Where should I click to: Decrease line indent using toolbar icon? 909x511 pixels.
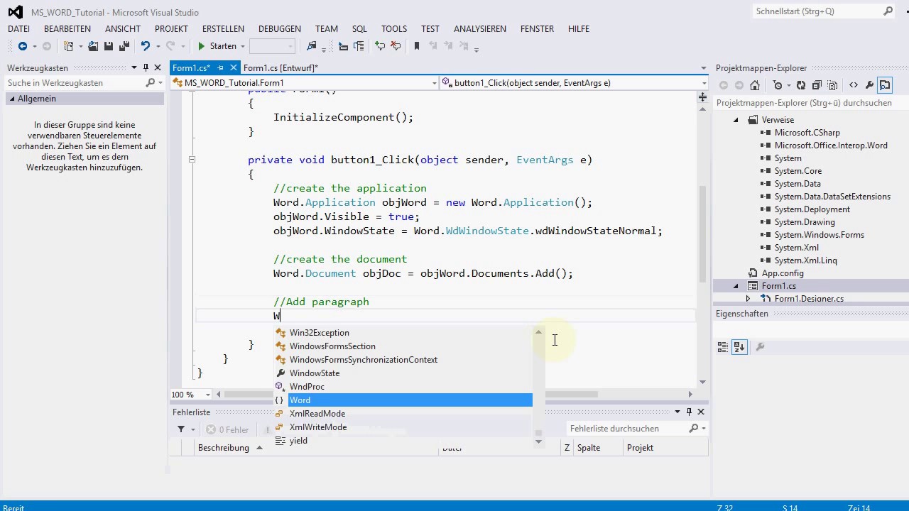click(344, 46)
